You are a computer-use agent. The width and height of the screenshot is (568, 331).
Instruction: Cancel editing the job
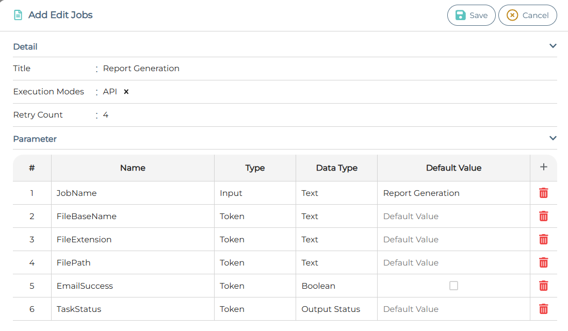[527, 15]
